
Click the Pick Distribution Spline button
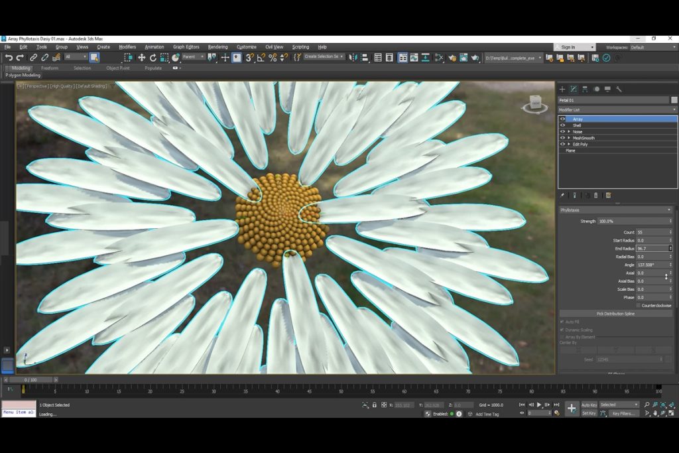[x=618, y=313]
